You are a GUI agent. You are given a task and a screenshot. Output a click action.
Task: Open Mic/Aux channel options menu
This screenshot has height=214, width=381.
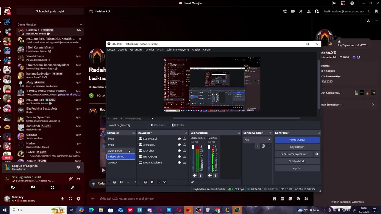(215, 175)
